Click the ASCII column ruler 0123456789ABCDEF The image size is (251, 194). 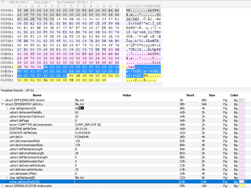(x=143, y=6)
